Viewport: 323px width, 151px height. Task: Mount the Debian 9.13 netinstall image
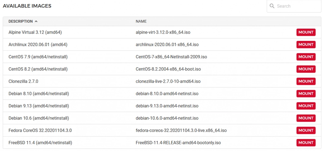(306, 106)
